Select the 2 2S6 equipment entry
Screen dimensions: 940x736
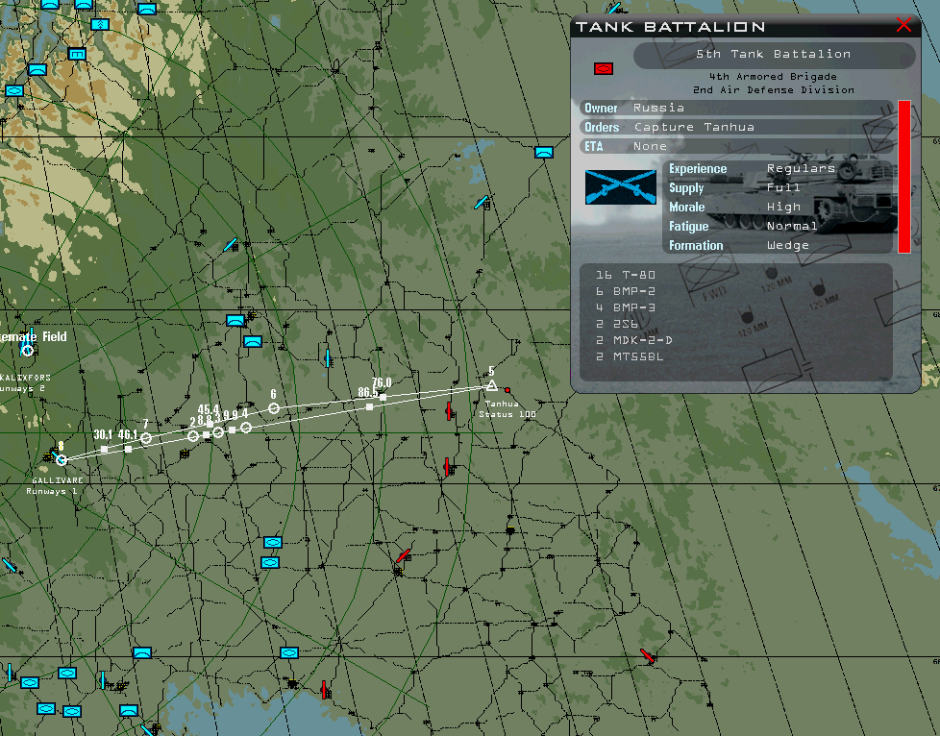617,324
